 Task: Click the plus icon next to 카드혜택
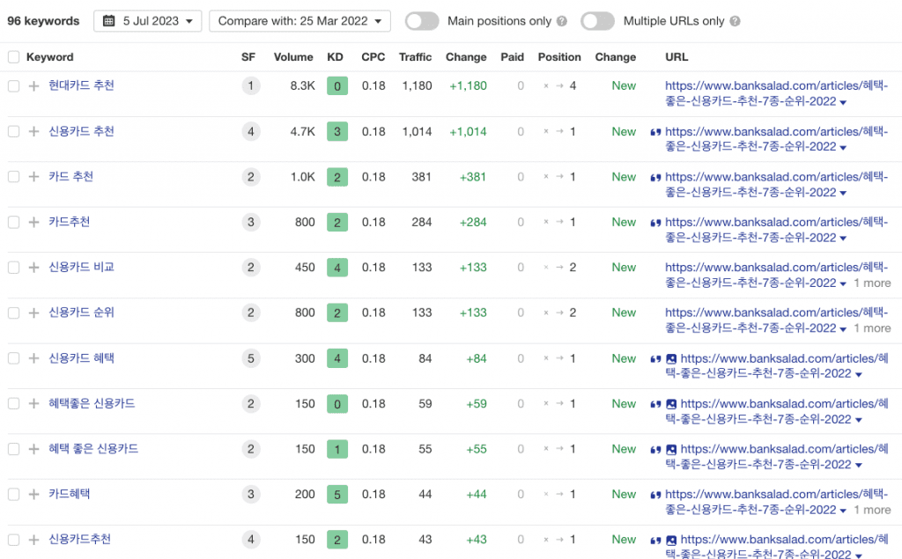coord(34,494)
